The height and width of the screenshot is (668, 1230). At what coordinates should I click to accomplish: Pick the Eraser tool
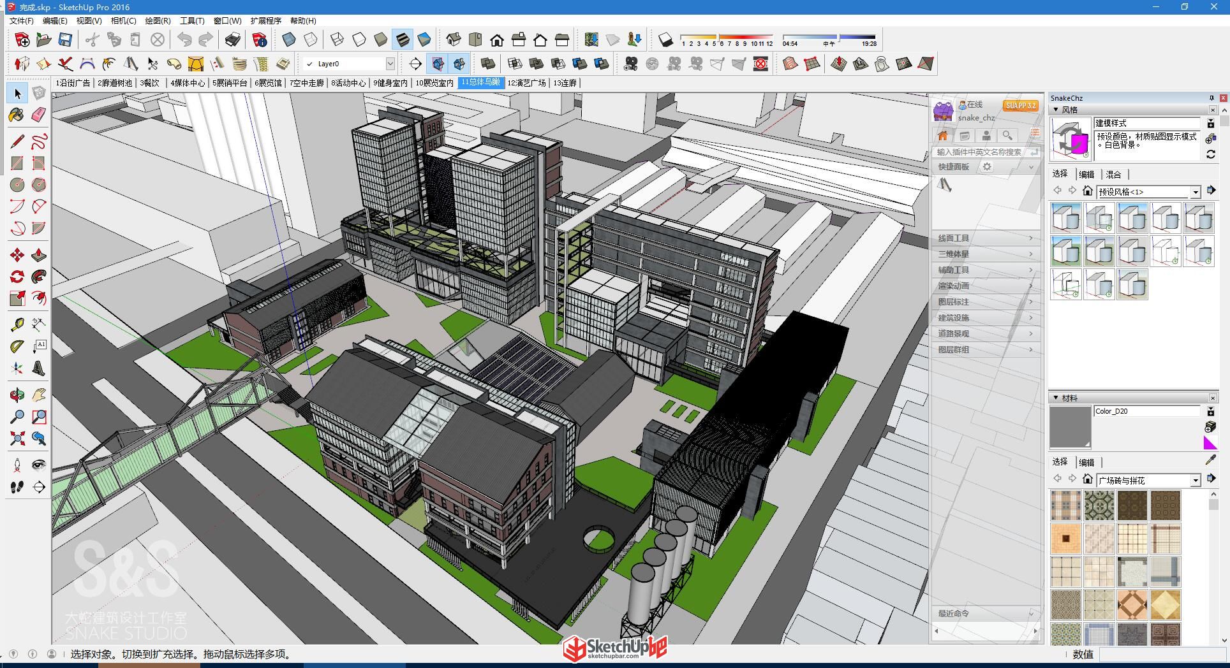(x=39, y=115)
